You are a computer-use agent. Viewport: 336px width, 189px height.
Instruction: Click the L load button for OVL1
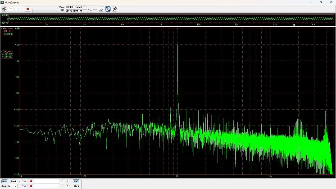tap(62, 182)
